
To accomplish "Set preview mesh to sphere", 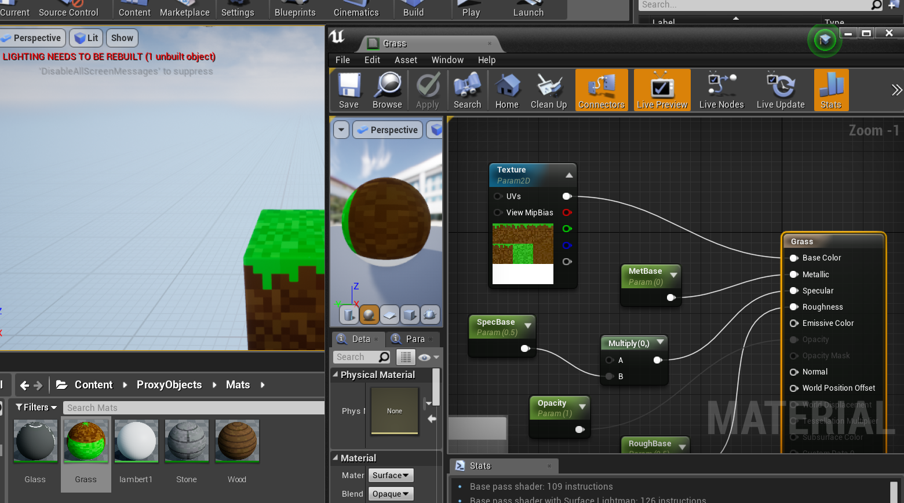I will (369, 314).
